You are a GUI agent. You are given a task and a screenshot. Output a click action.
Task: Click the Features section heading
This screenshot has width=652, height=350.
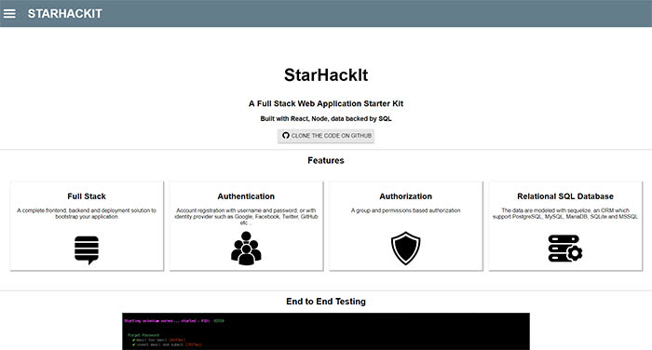coord(326,160)
